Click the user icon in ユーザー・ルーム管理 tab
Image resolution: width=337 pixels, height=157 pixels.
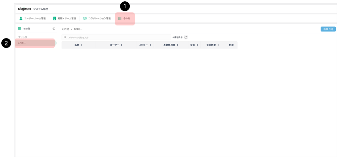tap(20, 18)
